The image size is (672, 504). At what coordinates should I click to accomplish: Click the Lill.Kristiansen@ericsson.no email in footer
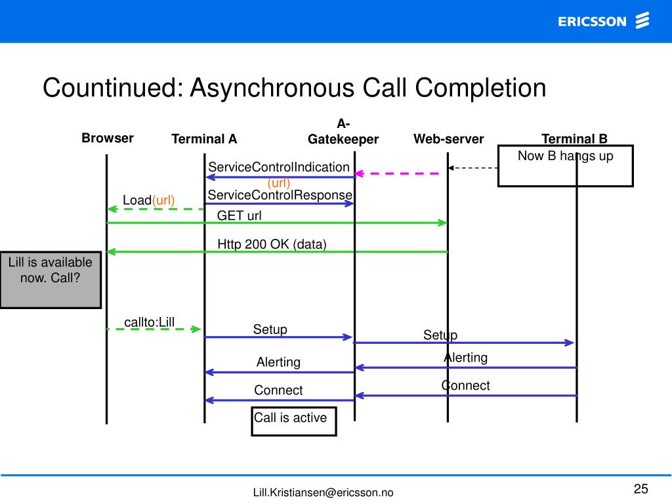323,492
